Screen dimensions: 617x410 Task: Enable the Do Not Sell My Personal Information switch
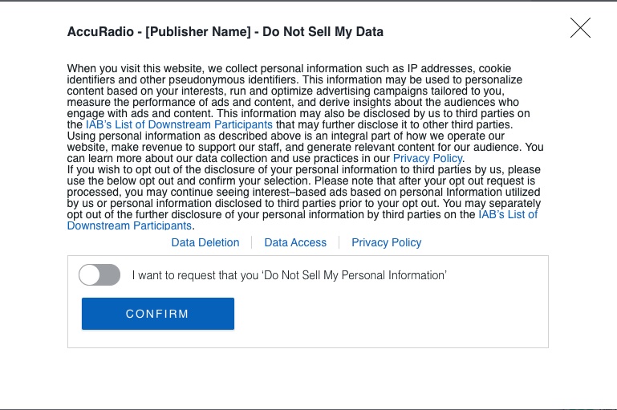point(99,275)
